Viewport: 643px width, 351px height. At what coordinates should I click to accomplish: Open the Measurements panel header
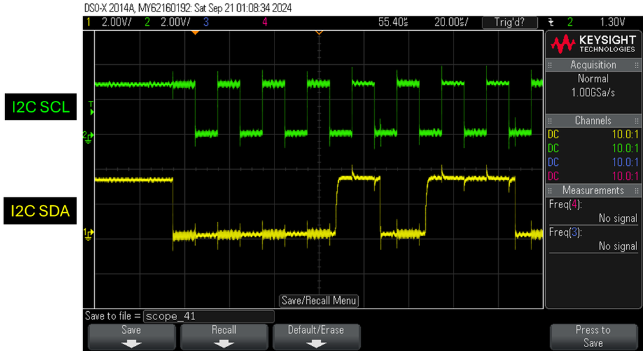593,190
